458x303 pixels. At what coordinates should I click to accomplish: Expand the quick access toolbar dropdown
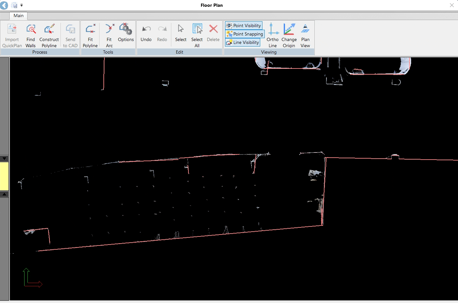point(21,5)
